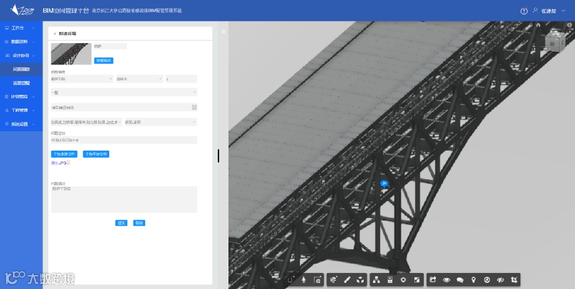Open the dropdown to the right of the participants dropdown
Viewport: 575px width, 289px height.
click(x=161, y=122)
